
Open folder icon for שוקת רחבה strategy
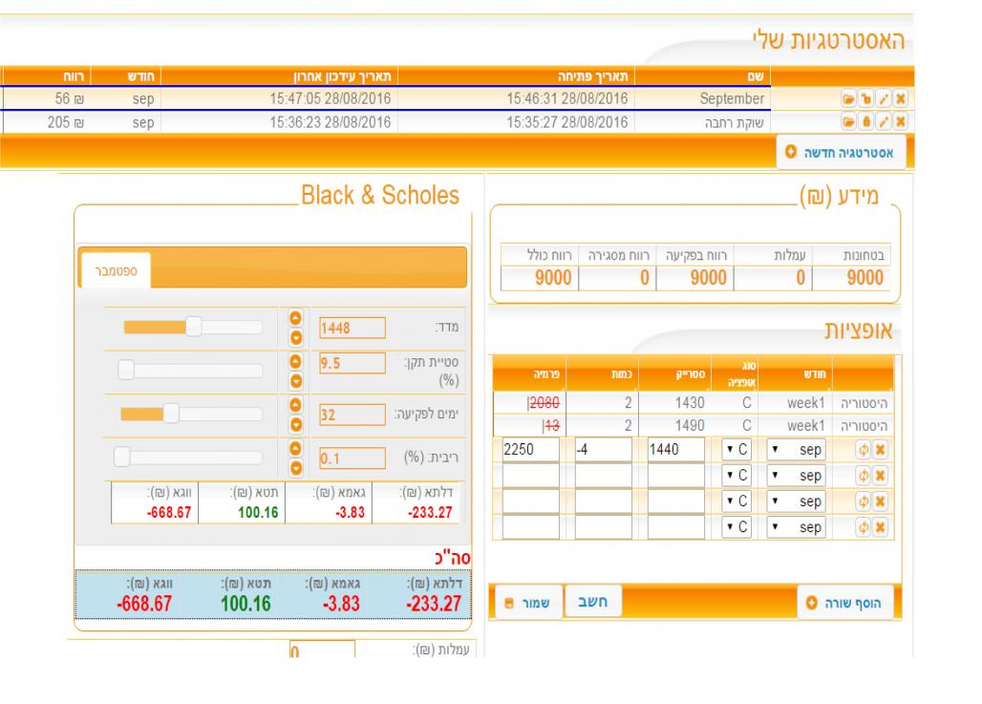[846, 122]
